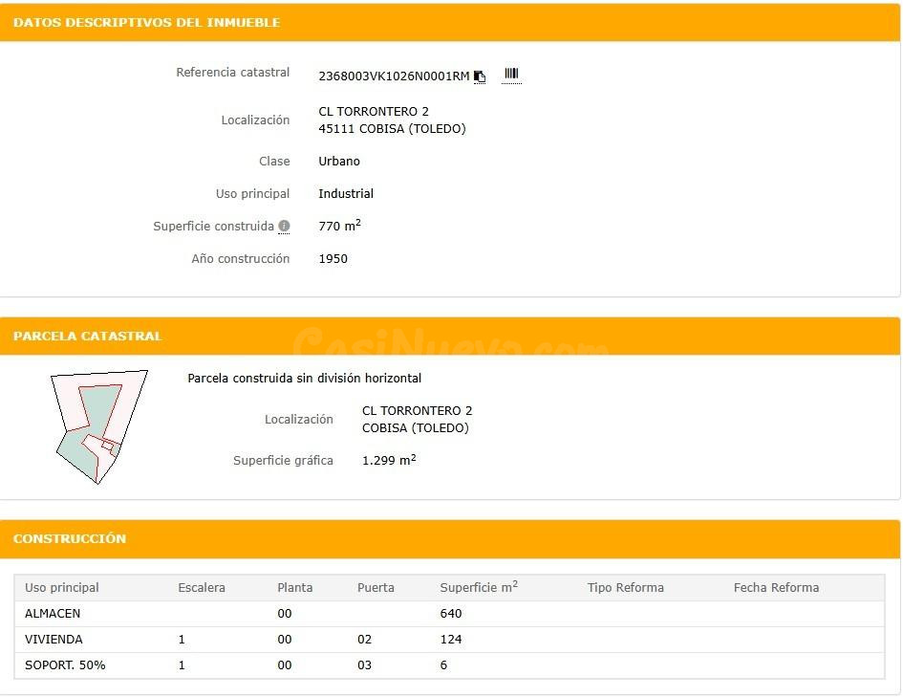Viewport: 903px width, 697px height.
Task: Click the Uso principal column header
Action: 61,588
